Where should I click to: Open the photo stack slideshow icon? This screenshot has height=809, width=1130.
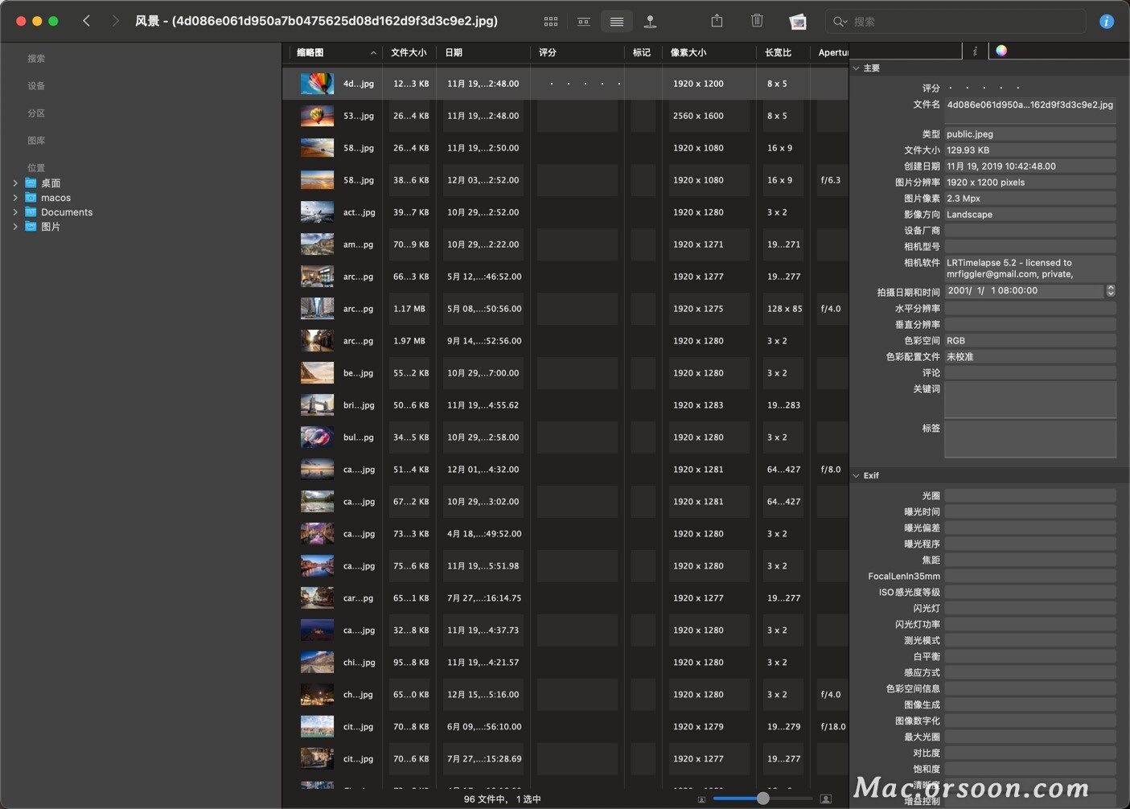[797, 22]
